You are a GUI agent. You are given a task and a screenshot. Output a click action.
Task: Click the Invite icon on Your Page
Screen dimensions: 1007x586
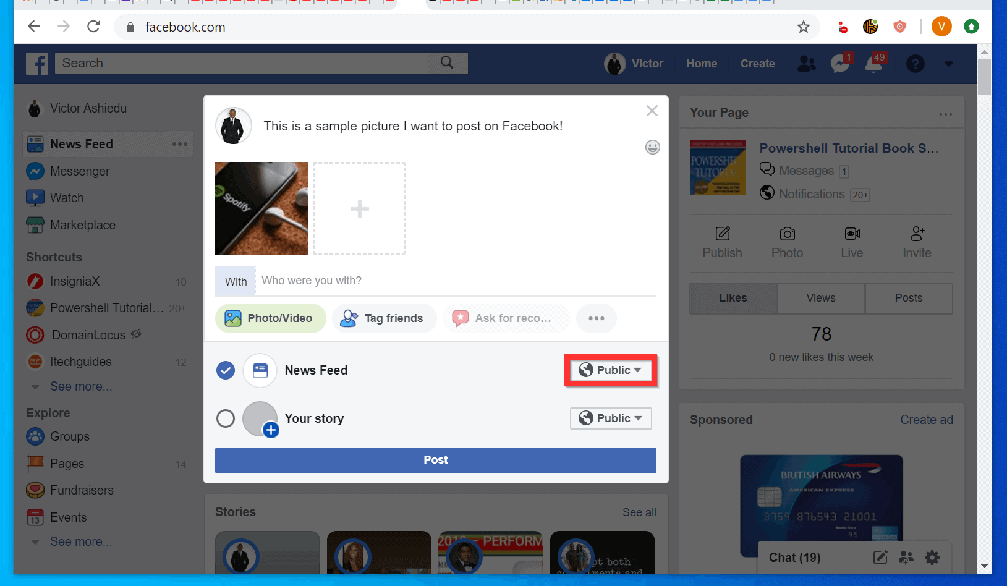pos(917,241)
